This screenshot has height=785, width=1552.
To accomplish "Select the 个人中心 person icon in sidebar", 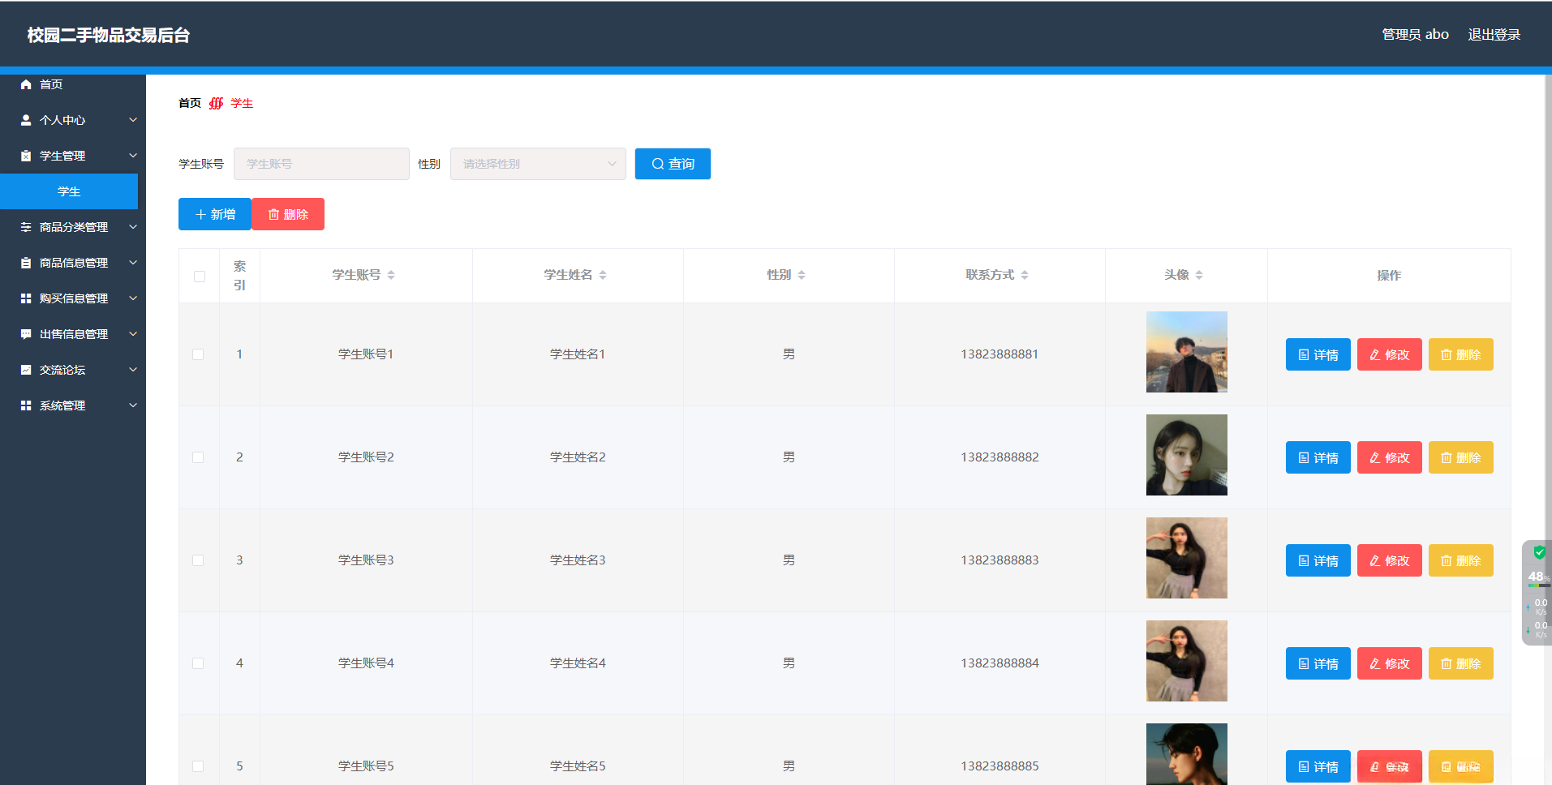I will click(x=25, y=119).
